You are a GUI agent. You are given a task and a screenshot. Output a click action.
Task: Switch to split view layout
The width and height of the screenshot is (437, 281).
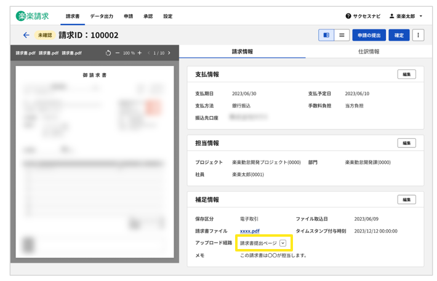326,36
